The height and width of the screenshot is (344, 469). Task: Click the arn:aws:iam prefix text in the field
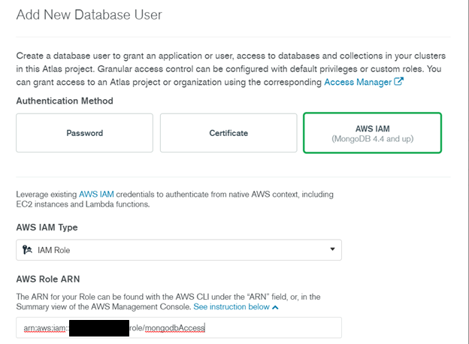coord(43,327)
